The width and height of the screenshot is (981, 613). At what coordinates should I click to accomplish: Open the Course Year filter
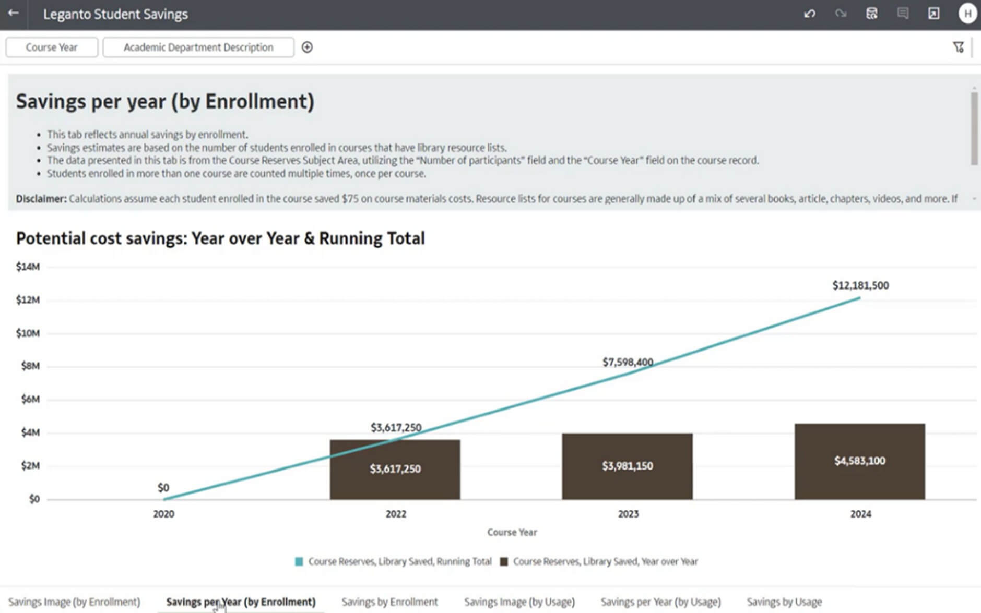coord(52,47)
